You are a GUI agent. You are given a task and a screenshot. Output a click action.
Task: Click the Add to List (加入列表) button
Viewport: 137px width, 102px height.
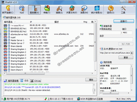(126, 44)
